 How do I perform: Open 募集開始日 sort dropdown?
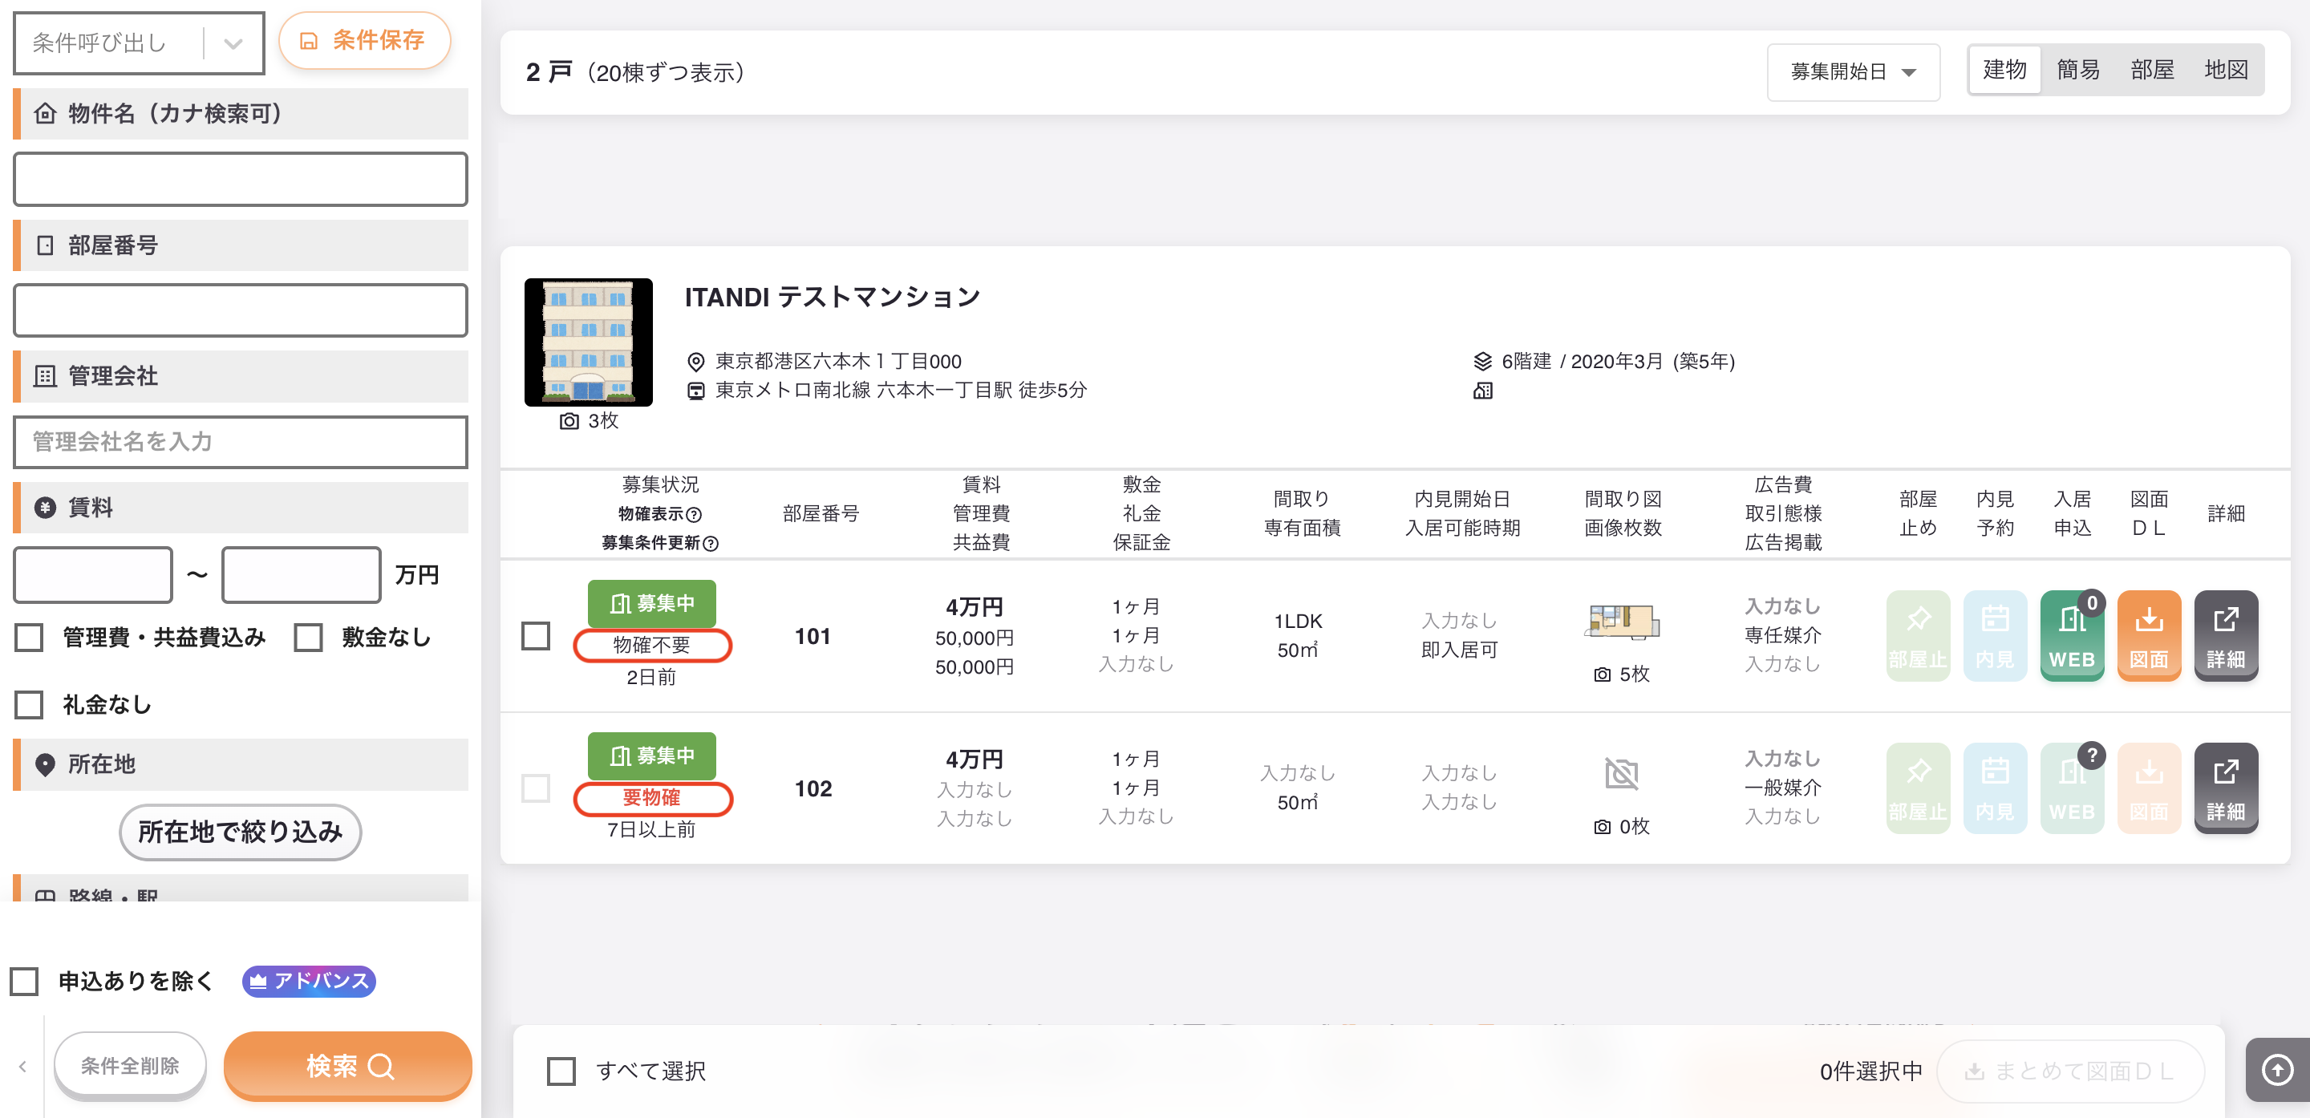point(1853,71)
